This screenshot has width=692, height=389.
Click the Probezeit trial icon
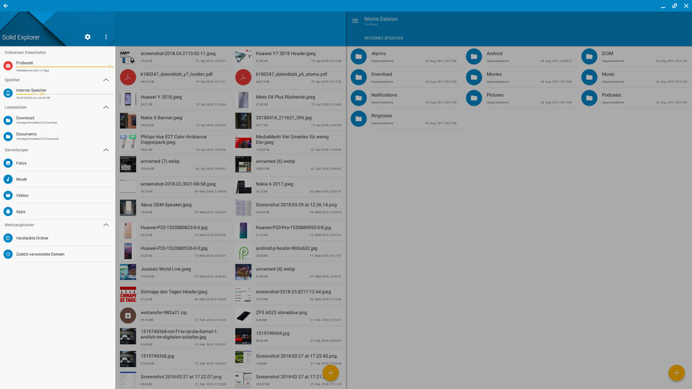(8, 66)
